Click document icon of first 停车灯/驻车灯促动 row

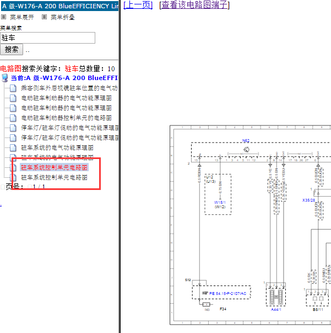tap(13, 128)
